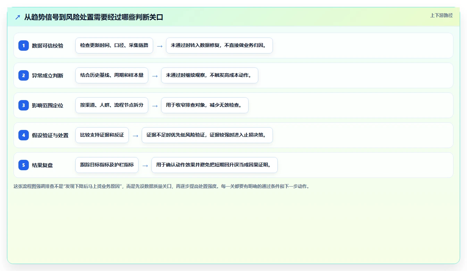467x271 pixels.
Task: Click the arrow in the 影响范围定位 row
Action: [155, 106]
